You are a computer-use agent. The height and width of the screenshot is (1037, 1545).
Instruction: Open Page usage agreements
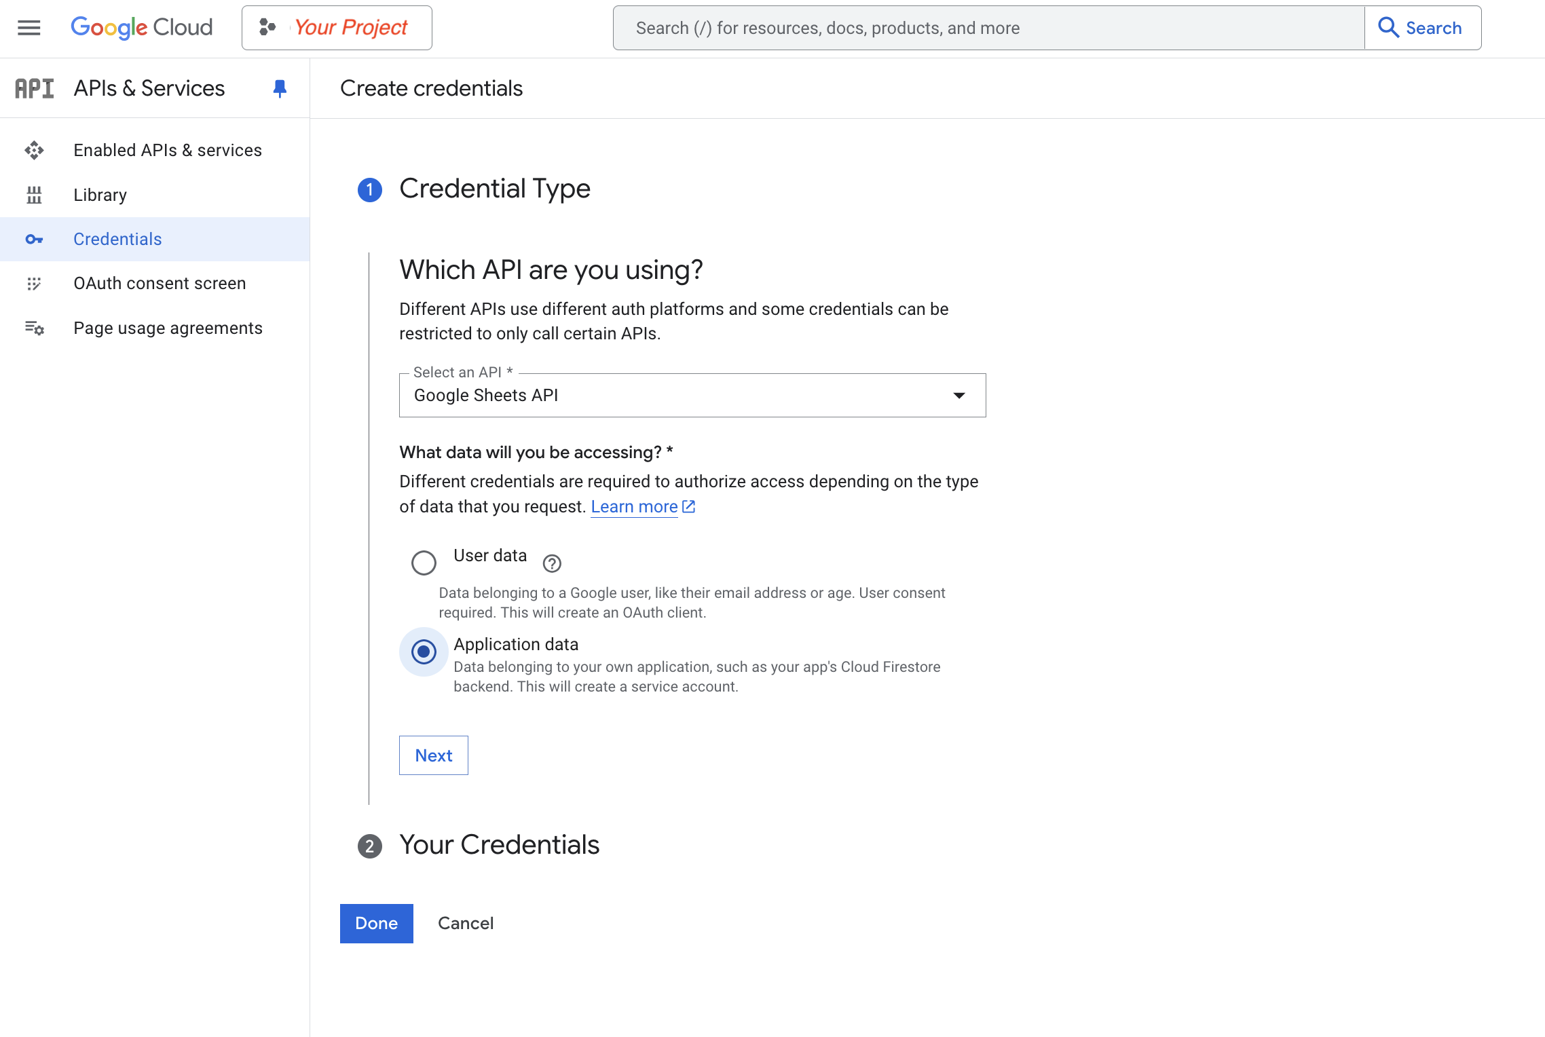pyautogui.click(x=155, y=328)
